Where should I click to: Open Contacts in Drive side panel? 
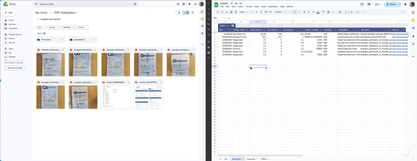click(202, 33)
